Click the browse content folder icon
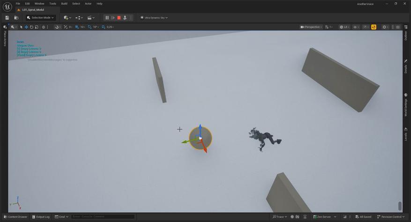The height and width of the screenshot is (222, 411). tap(16, 17)
